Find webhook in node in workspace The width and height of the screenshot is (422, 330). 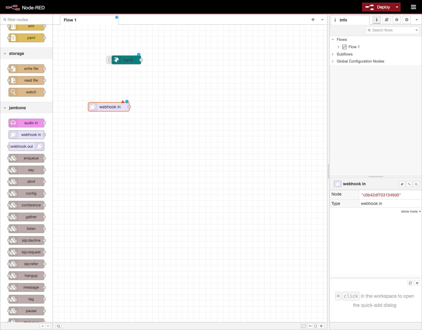[416, 184]
